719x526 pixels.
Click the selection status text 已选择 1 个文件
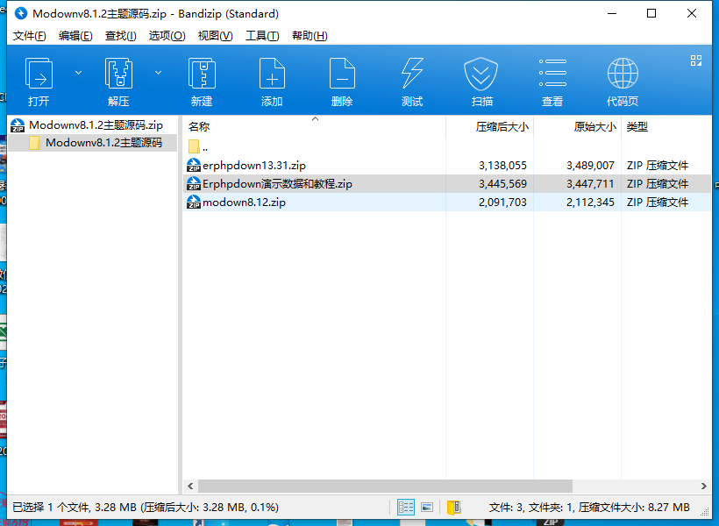tap(51, 508)
